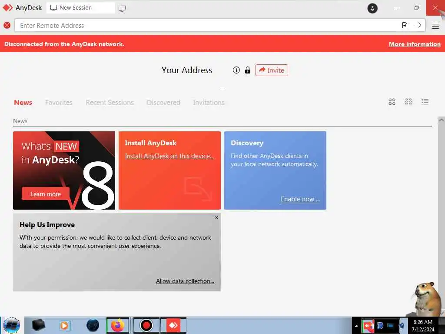
Task: Launch the media player icon on taskbar
Action: click(x=65, y=325)
